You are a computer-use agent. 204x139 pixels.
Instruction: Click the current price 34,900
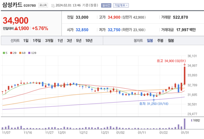pyautogui.click(x=16, y=21)
